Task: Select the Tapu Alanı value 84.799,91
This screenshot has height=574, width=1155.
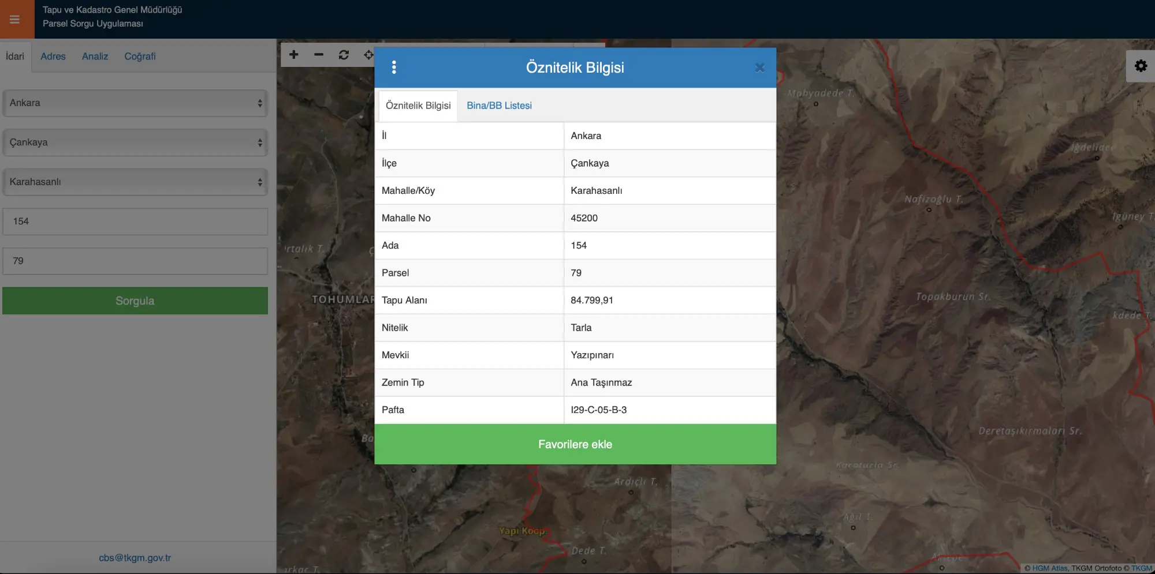Action: coord(592,300)
